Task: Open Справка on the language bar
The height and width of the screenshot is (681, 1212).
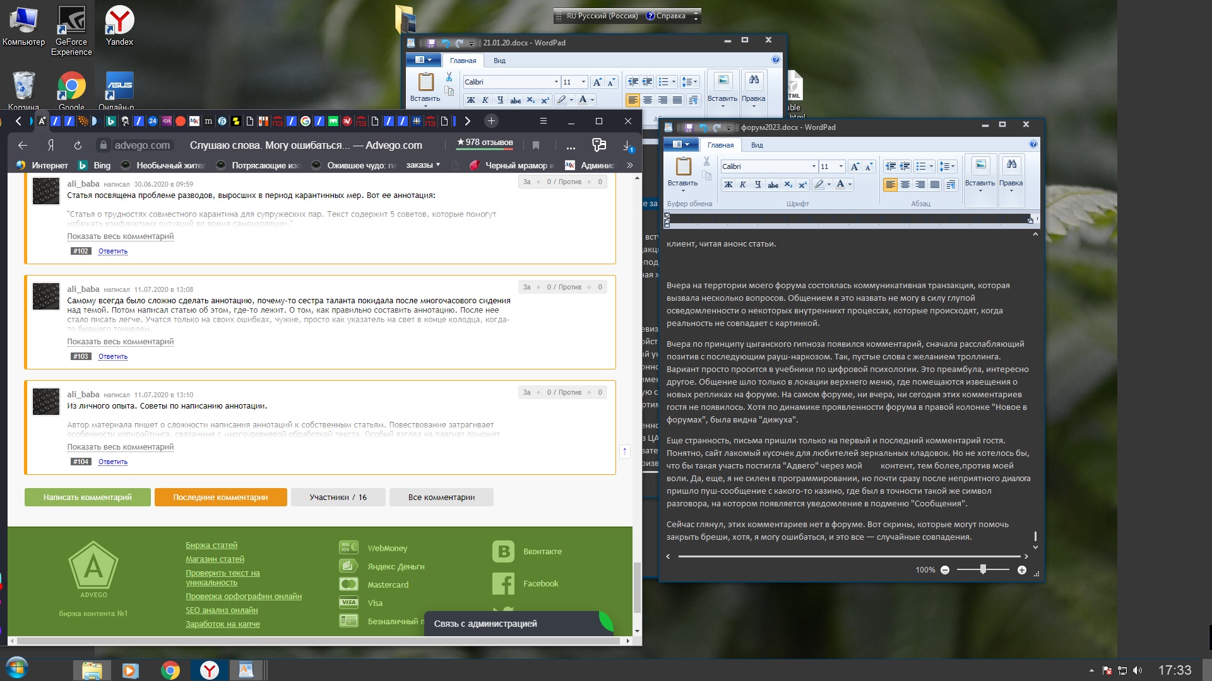Action: point(665,16)
